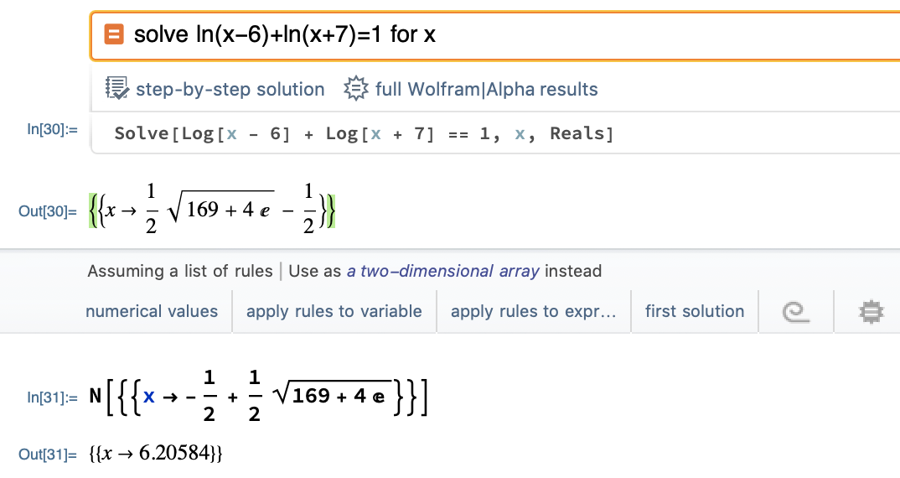Open the suggestions bar gear settings
Viewport: 900px width, 478px height.
[872, 312]
